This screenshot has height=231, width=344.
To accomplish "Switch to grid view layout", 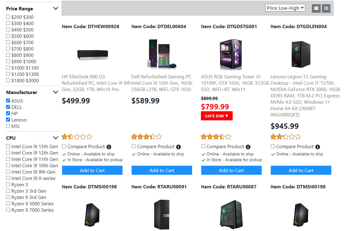I will (x=316, y=8).
